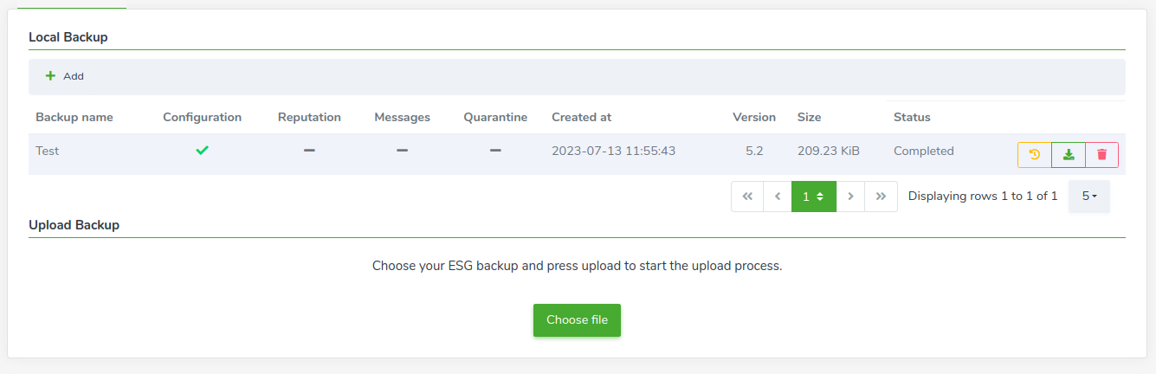Screen dimensions: 1156x374
Task: Click the green plus Add icon
Action: coord(50,76)
